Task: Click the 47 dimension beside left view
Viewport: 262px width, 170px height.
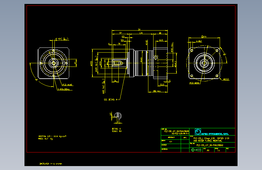Action: click(75, 63)
